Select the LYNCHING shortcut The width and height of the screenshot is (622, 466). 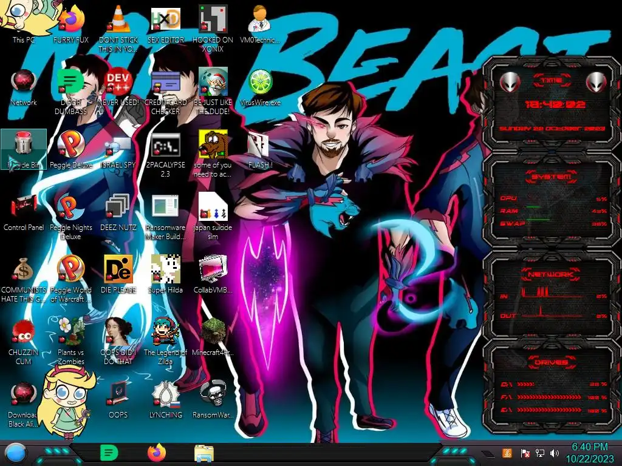click(x=165, y=399)
